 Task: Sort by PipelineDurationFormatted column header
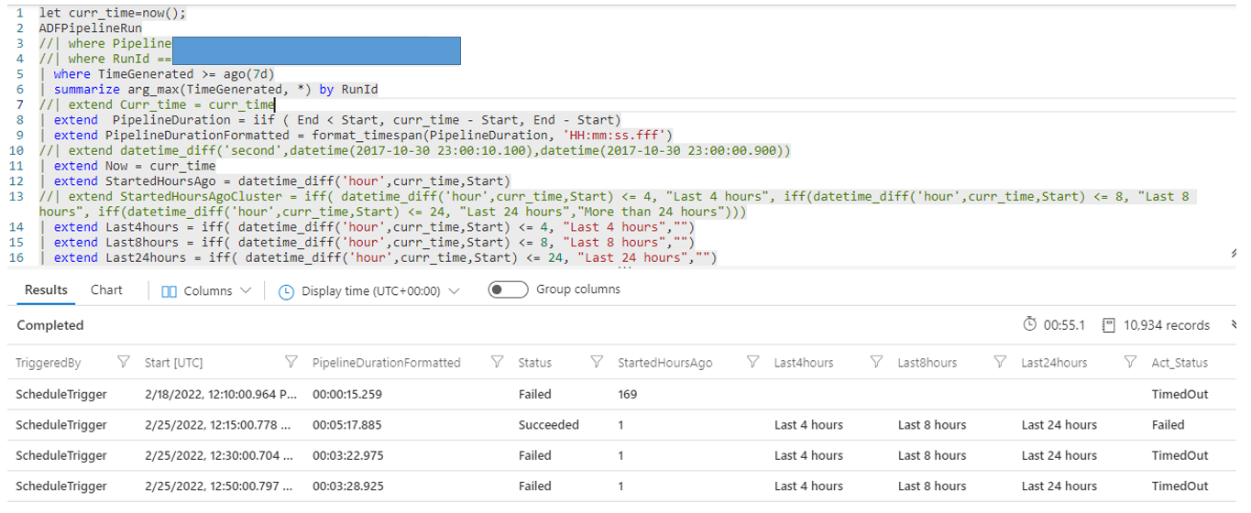[x=387, y=363]
